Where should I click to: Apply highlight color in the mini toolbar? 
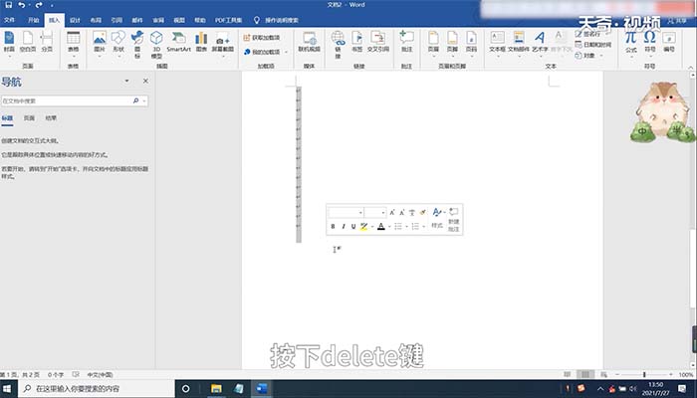point(363,227)
